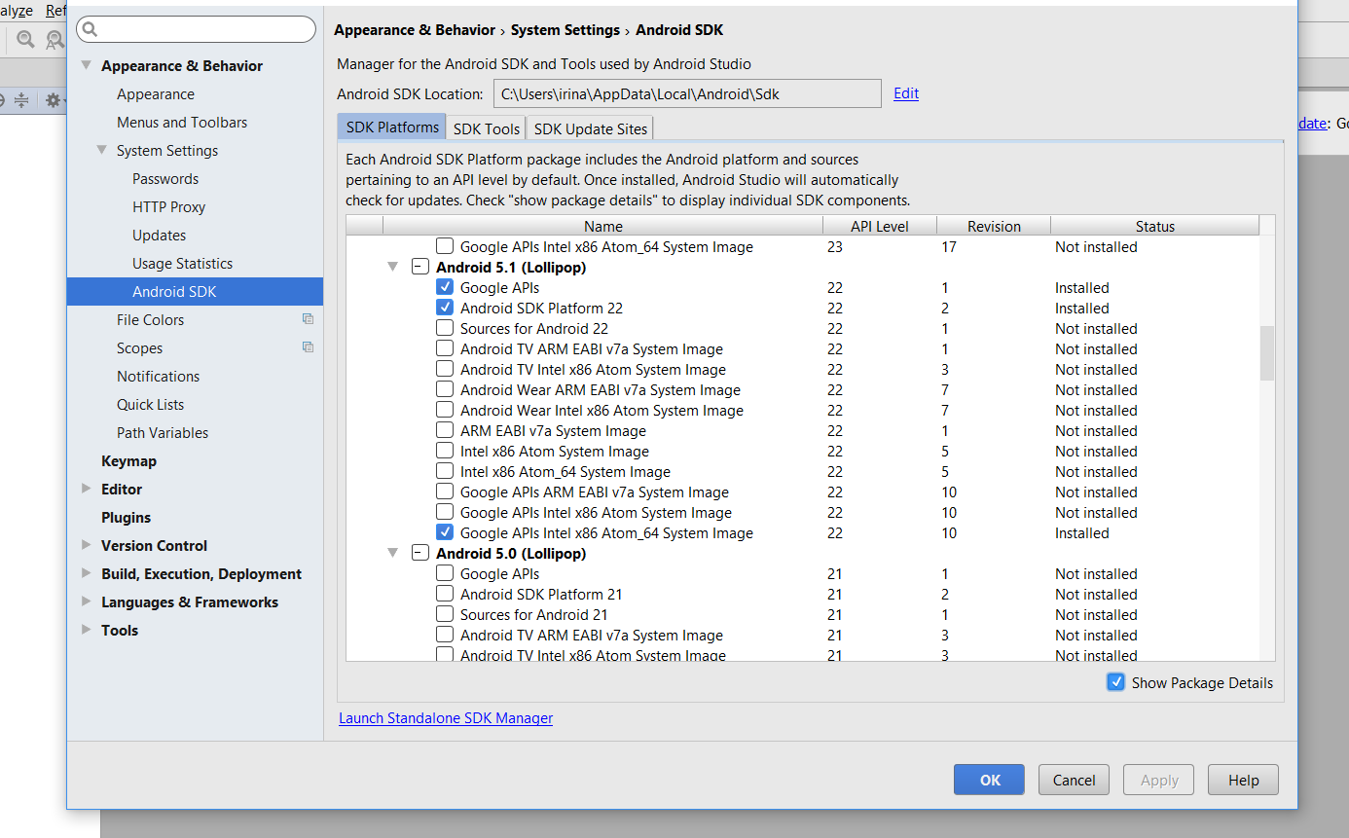The width and height of the screenshot is (1349, 838).
Task: Click Installed status of Android SDK Platform 22
Action: coord(1082,308)
